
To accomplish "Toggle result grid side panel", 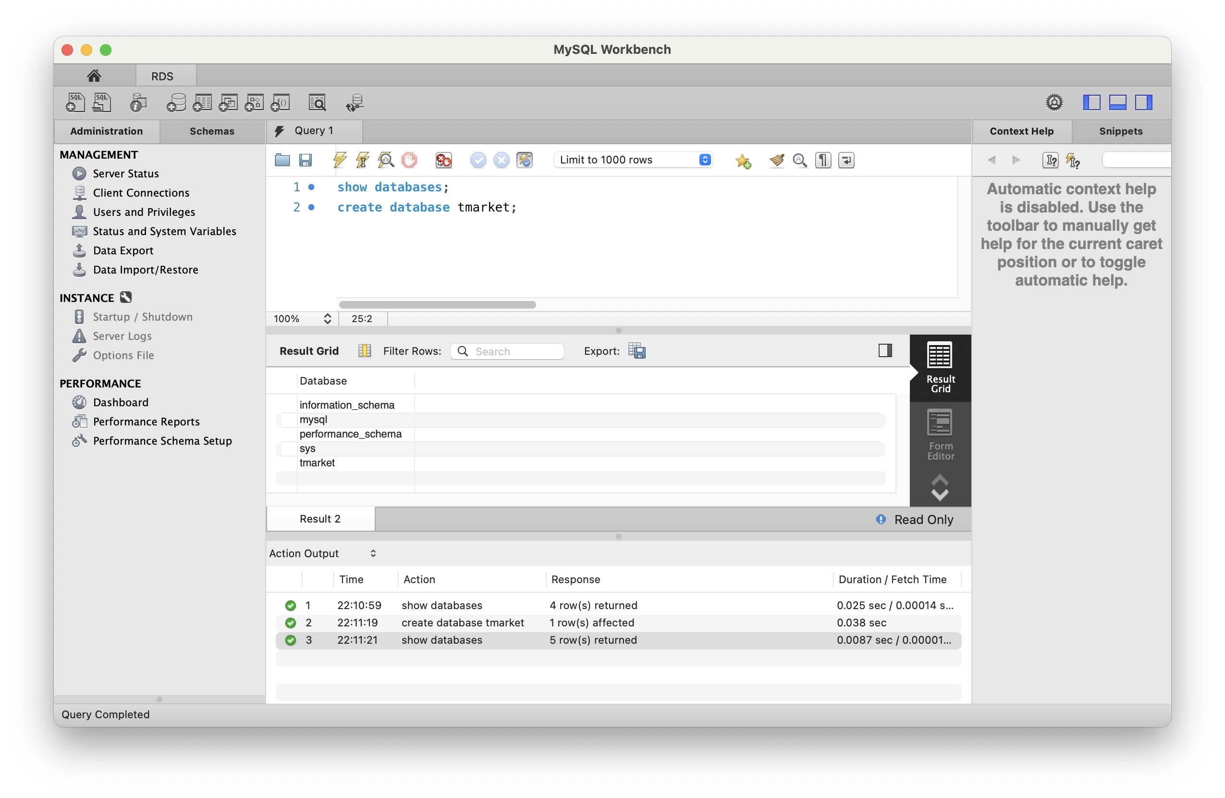I will (885, 351).
